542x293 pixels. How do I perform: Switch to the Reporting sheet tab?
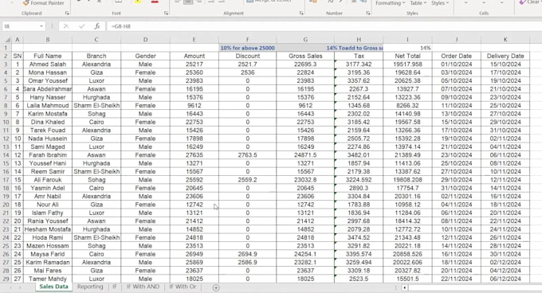coord(90,287)
